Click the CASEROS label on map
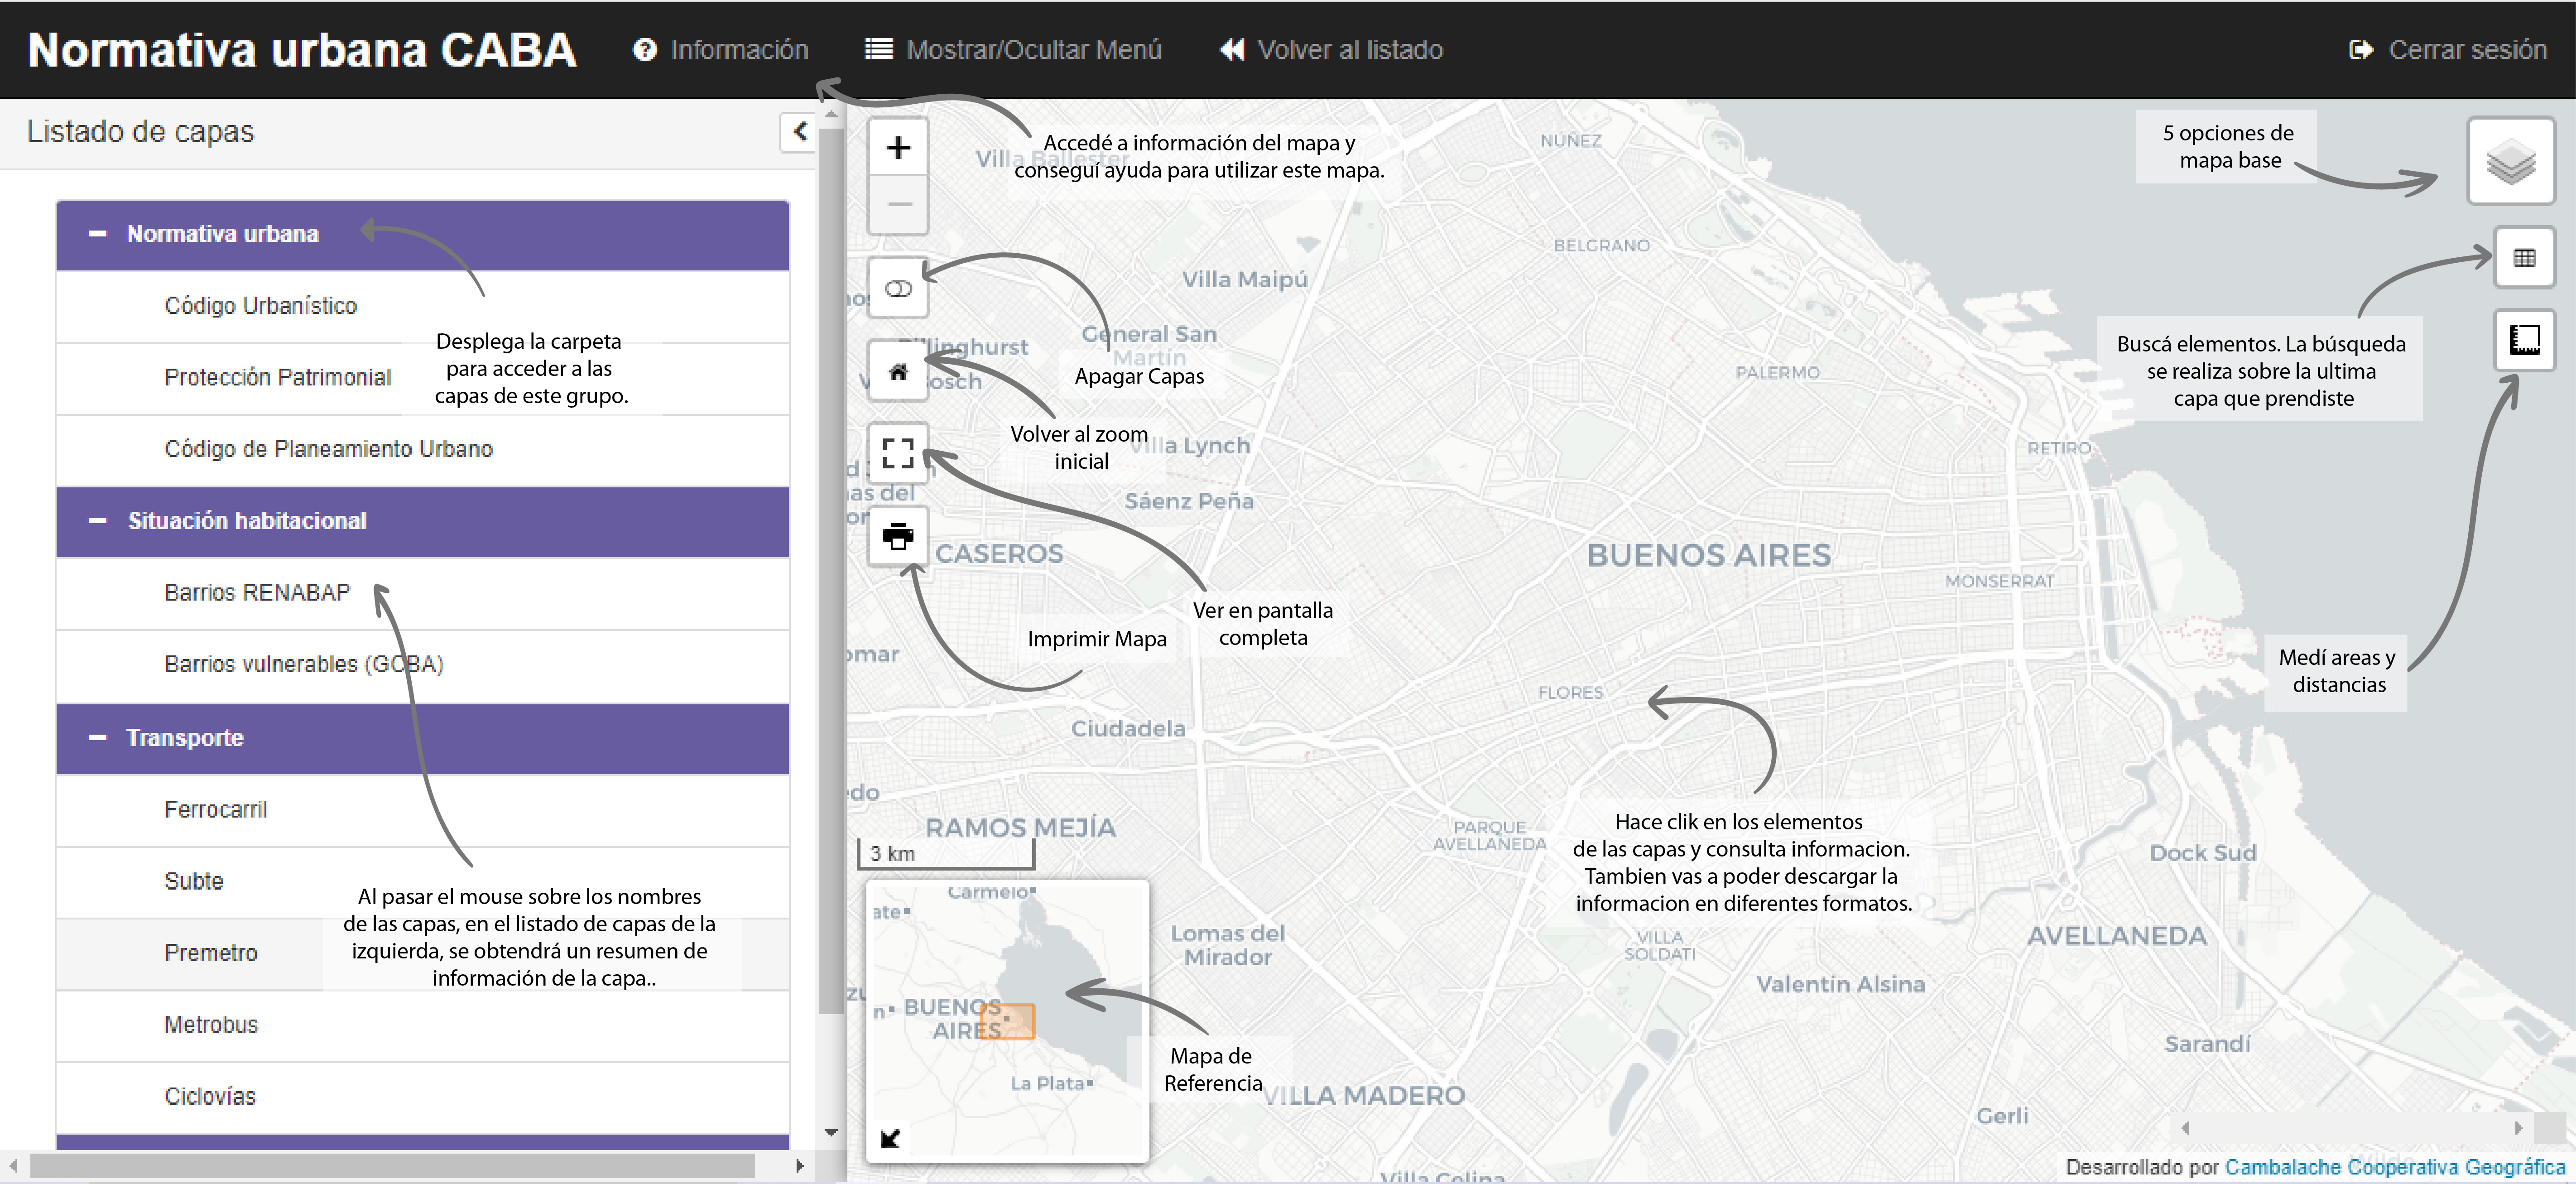 999,554
